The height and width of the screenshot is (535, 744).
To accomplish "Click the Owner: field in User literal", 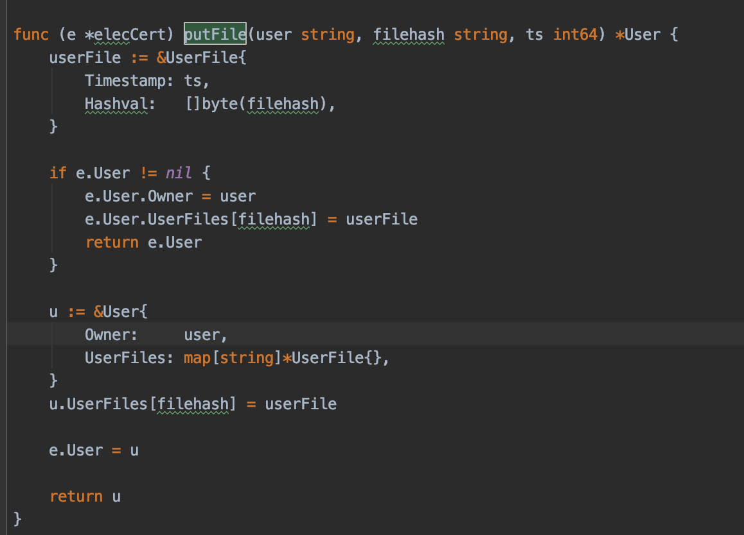I will click(x=111, y=334).
